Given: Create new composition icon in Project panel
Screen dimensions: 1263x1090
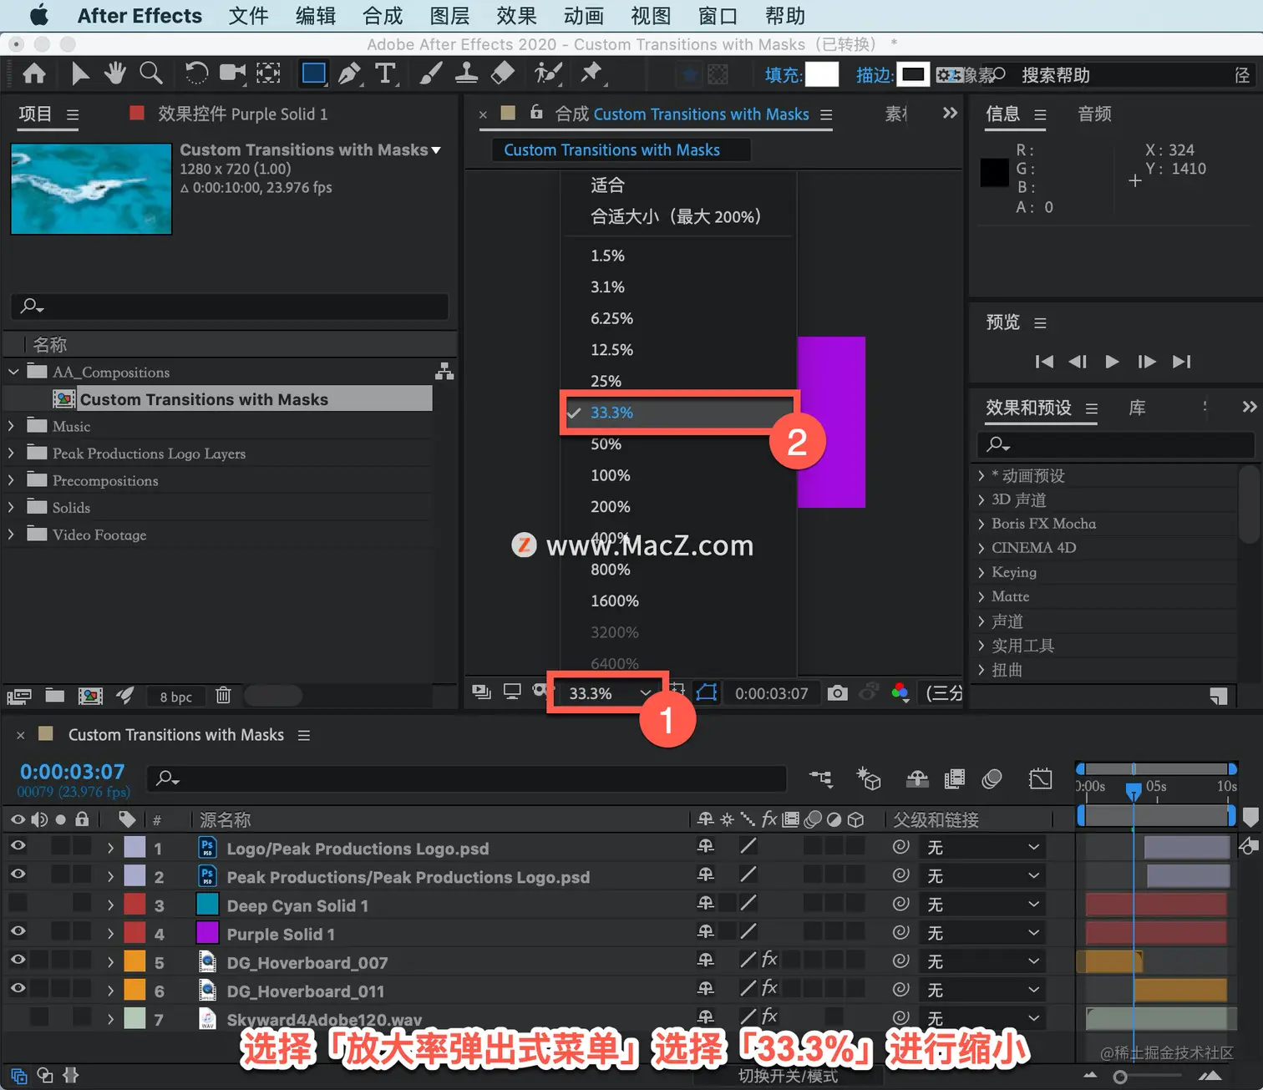Looking at the screenshot, I should pos(90,696).
